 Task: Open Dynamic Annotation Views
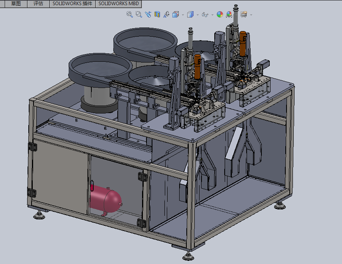click(166, 14)
